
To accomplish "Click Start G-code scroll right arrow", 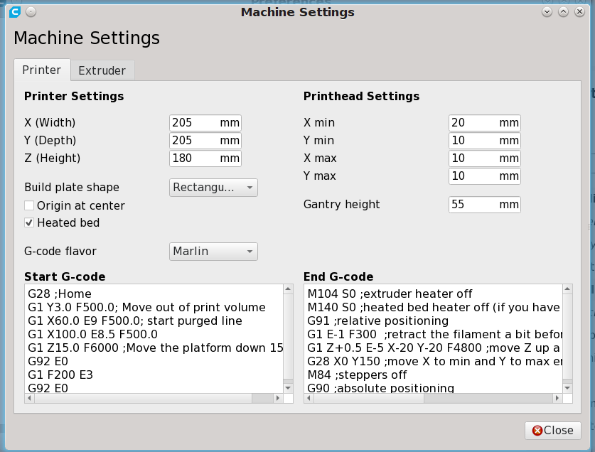I will (x=278, y=398).
